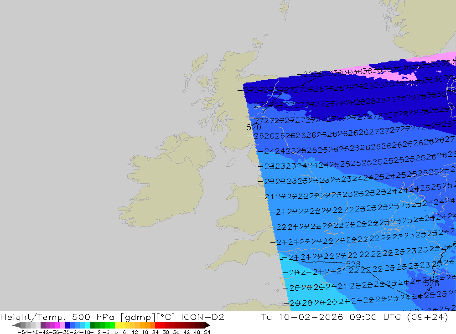
Task: Click the "-30" legend value
Action: tap(66, 332)
